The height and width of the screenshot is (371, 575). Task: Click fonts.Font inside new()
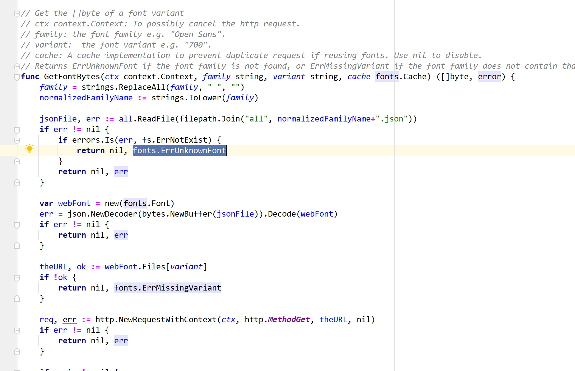pos(147,204)
